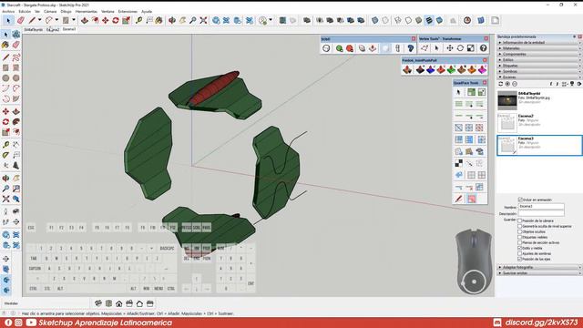Click the update scene refresh icon
The width and height of the screenshot is (583, 328).
(x=501, y=84)
